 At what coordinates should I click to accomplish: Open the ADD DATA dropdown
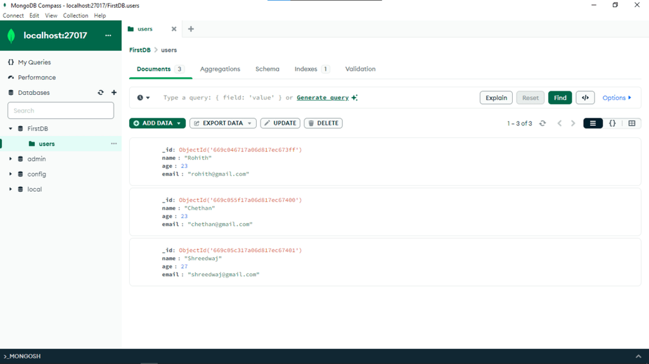(x=157, y=123)
